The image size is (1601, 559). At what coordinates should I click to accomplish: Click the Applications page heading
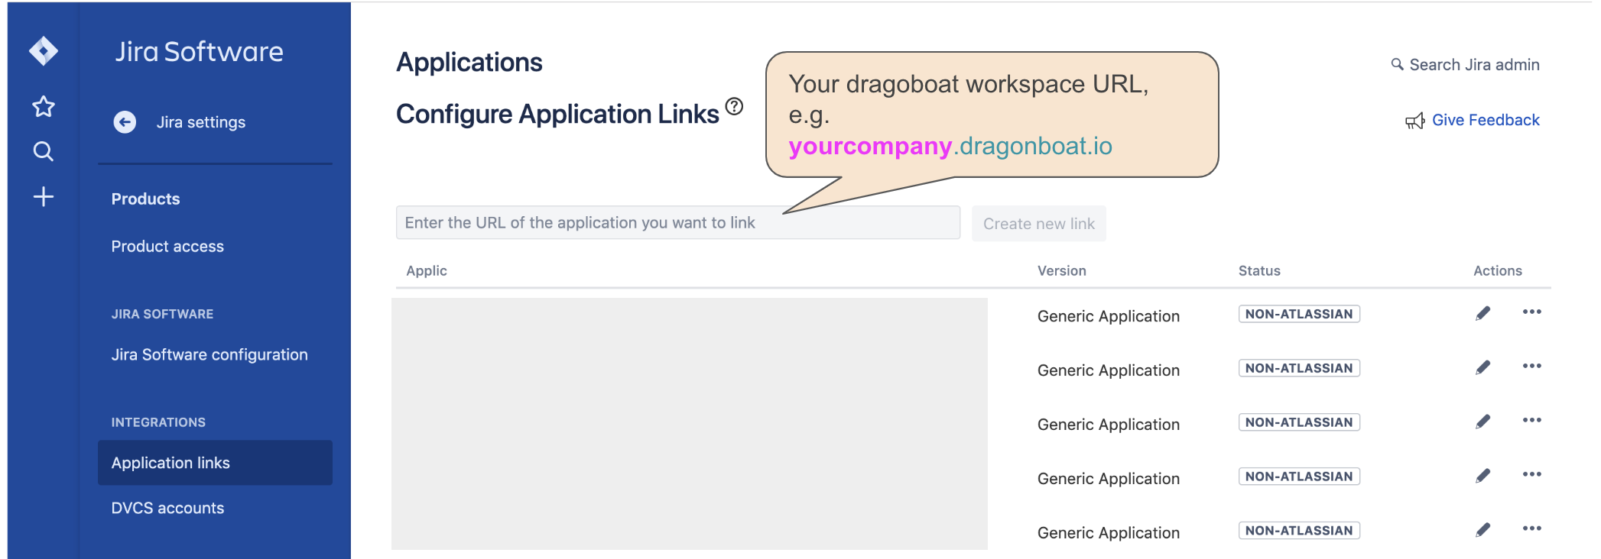(x=469, y=63)
